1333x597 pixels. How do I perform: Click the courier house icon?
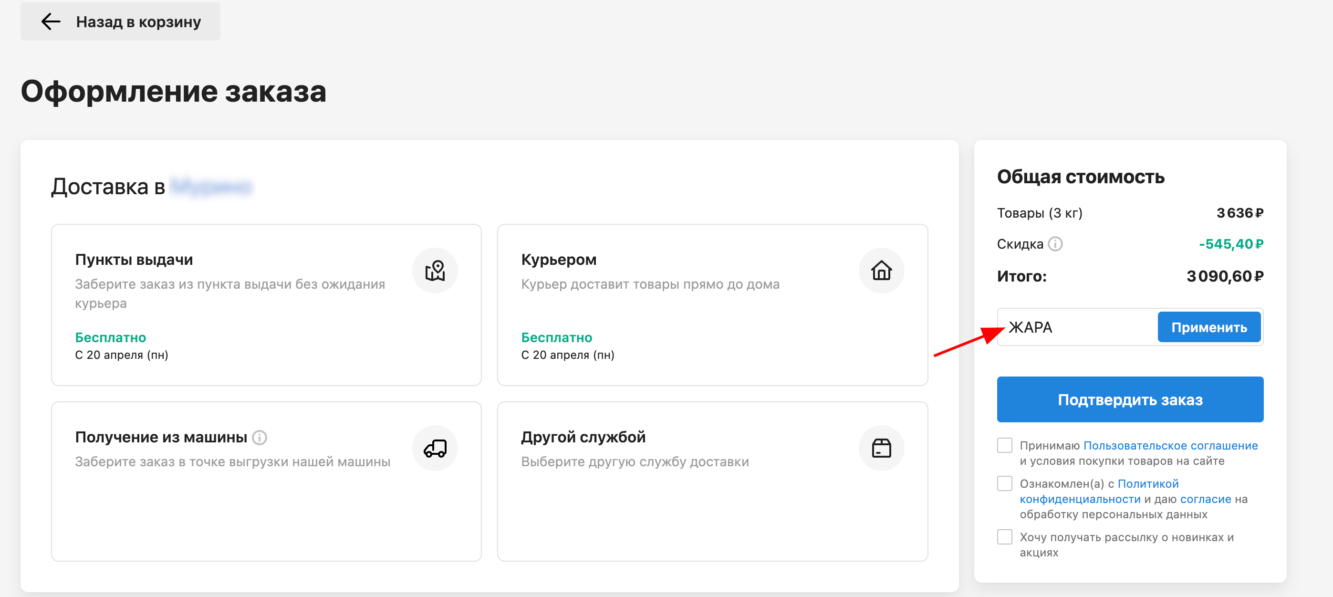(881, 270)
